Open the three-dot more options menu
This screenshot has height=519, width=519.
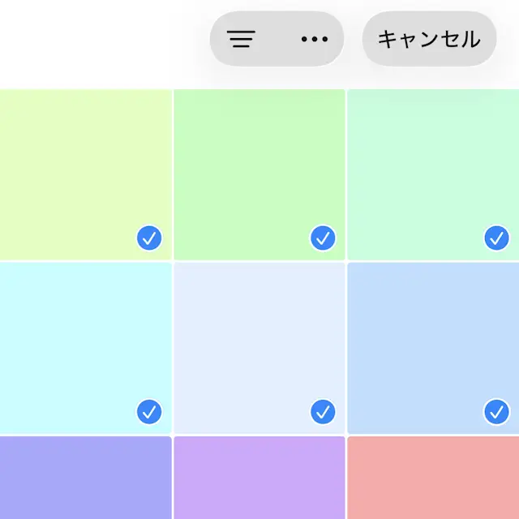[314, 39]
